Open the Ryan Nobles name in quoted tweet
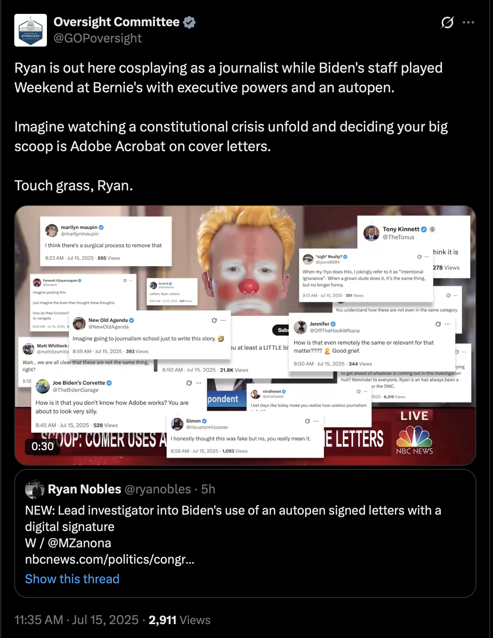 (x=84, y=489)
